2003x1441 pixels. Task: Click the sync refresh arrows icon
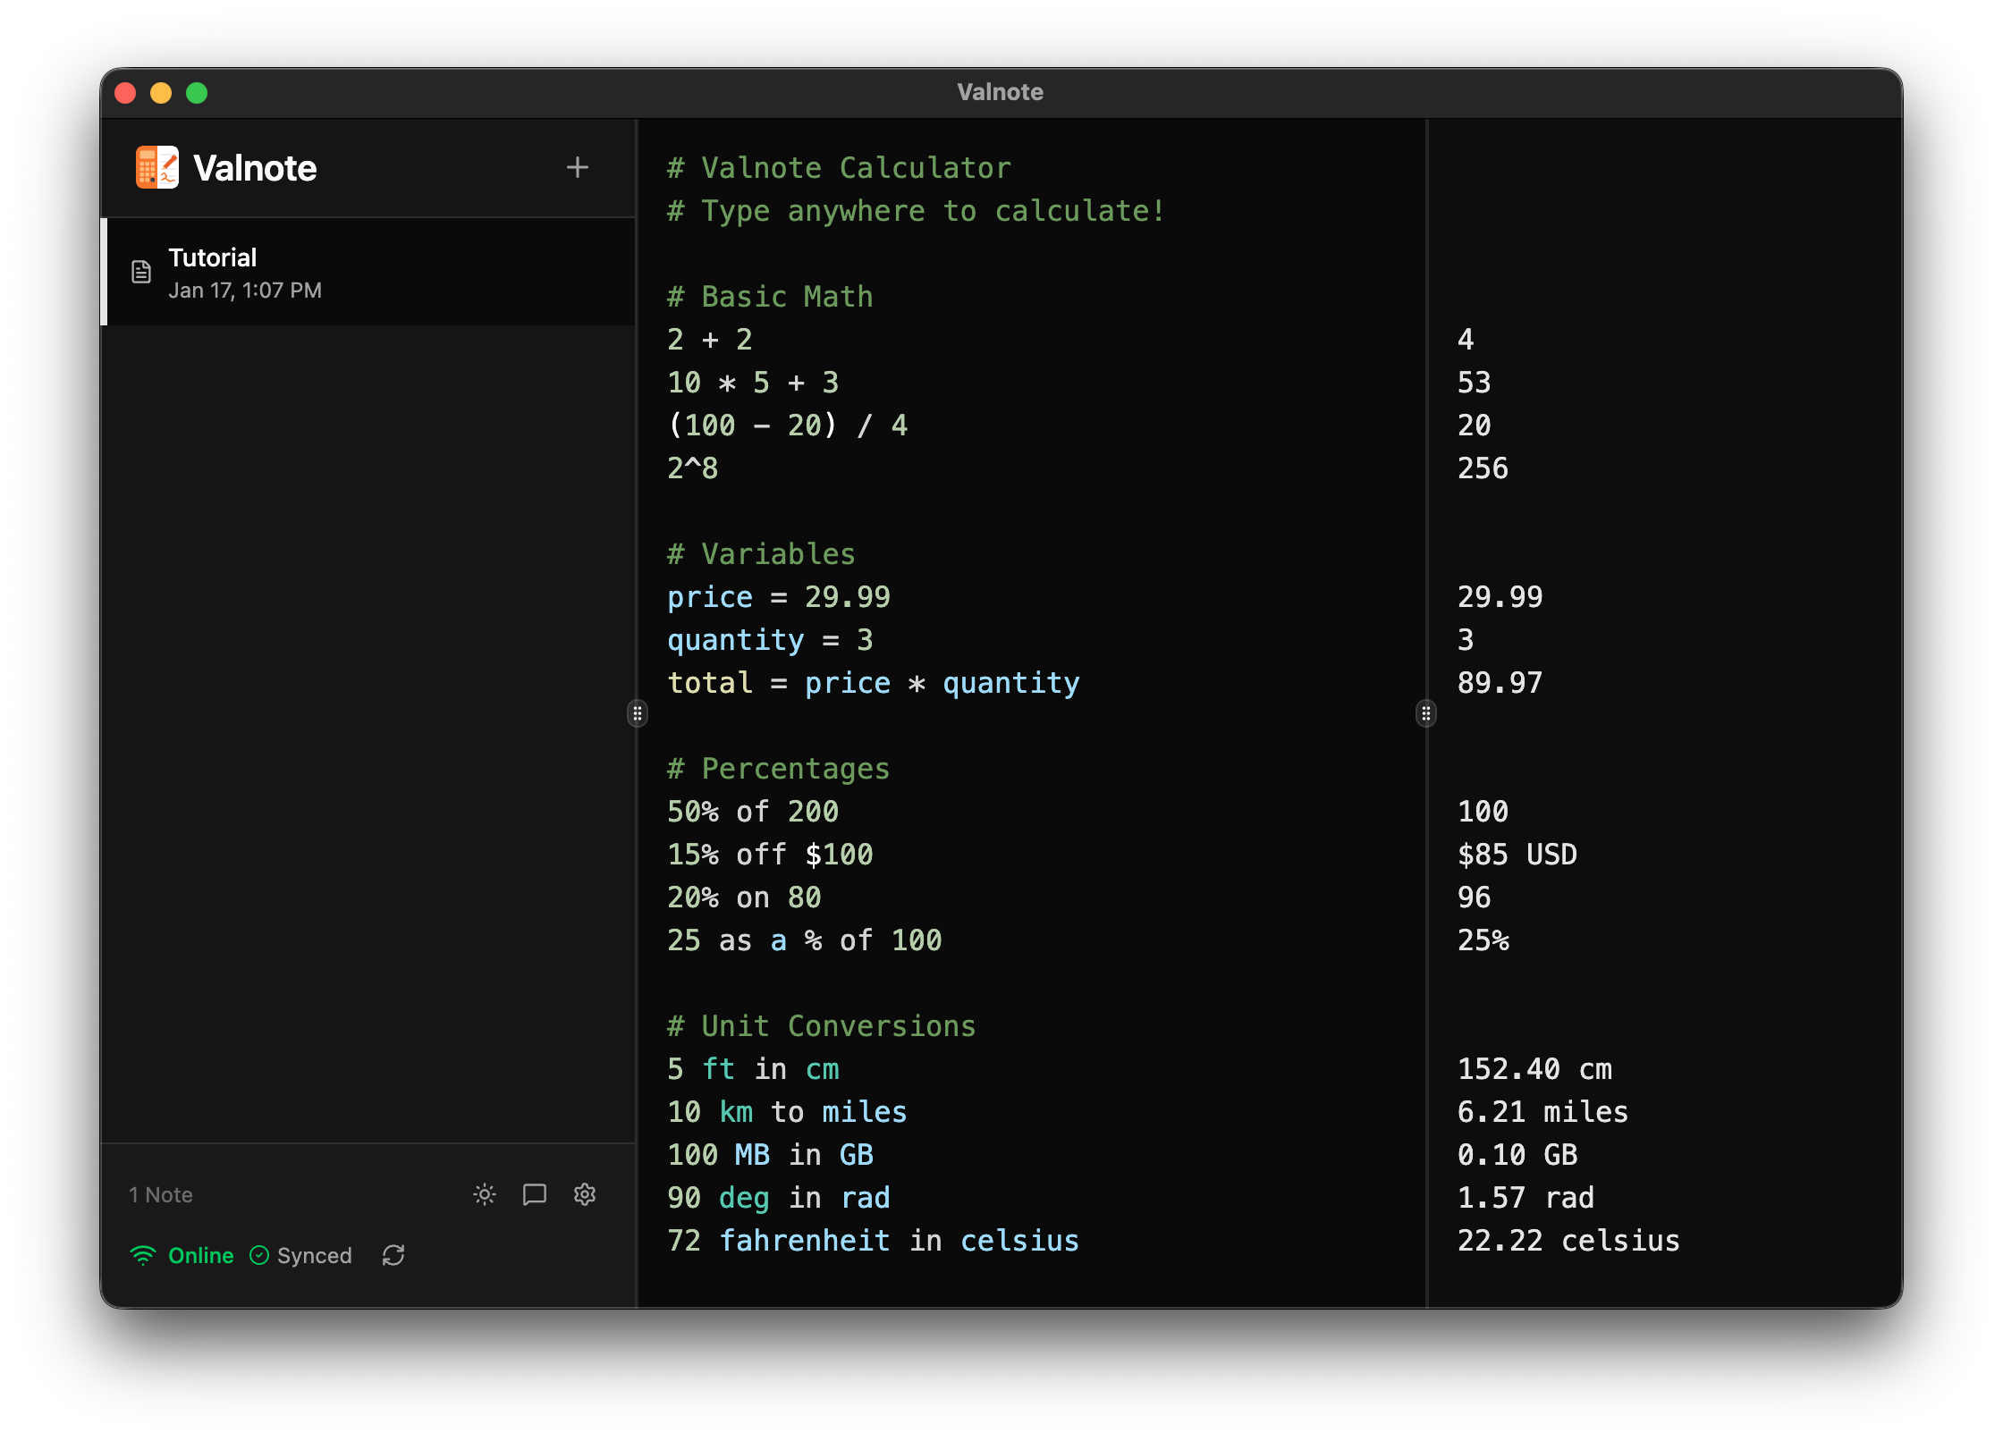393,1255
